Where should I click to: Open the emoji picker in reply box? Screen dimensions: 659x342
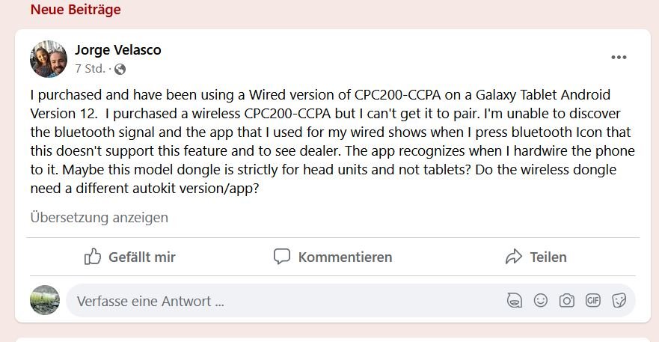click(540, 301)
